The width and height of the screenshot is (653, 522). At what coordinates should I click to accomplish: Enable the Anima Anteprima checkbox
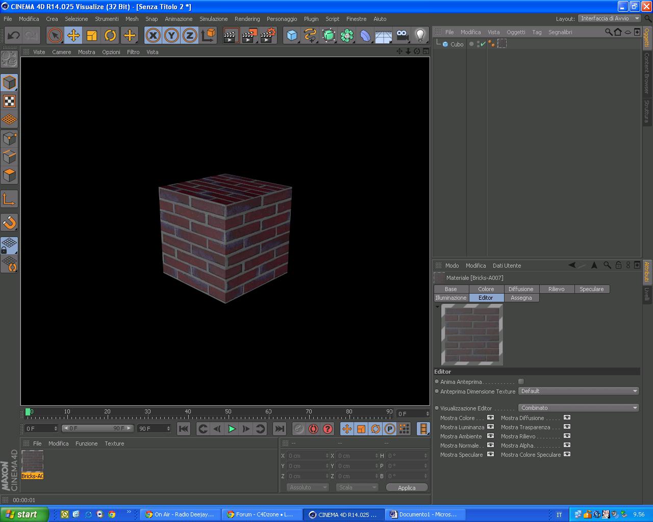pyautogui.click(x=521, y=381)
